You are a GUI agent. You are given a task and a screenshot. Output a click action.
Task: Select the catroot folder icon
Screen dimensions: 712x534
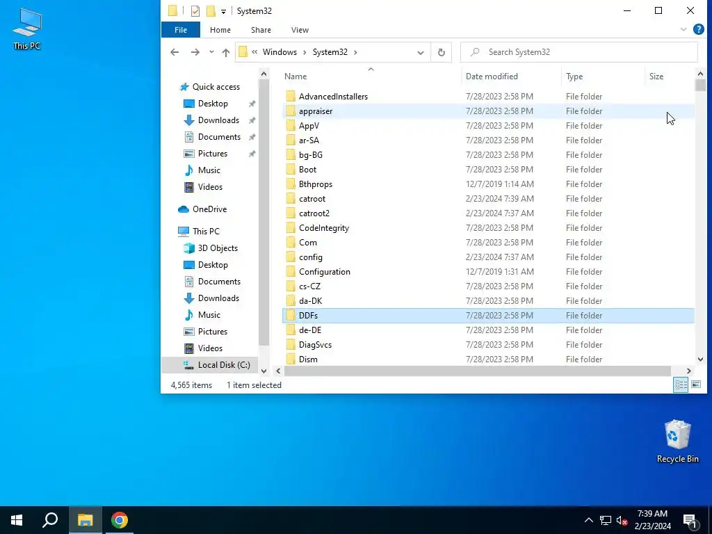[x=291, y=199]
